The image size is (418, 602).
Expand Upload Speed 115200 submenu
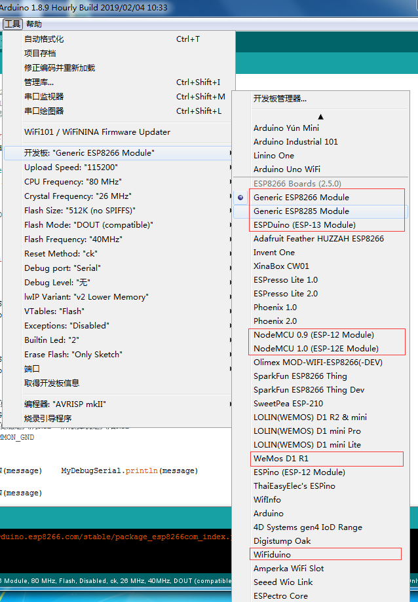[x=118, y=168]
